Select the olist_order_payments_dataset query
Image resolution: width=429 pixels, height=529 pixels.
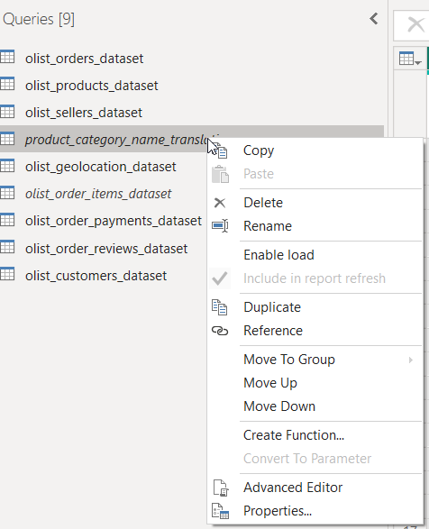114,222
